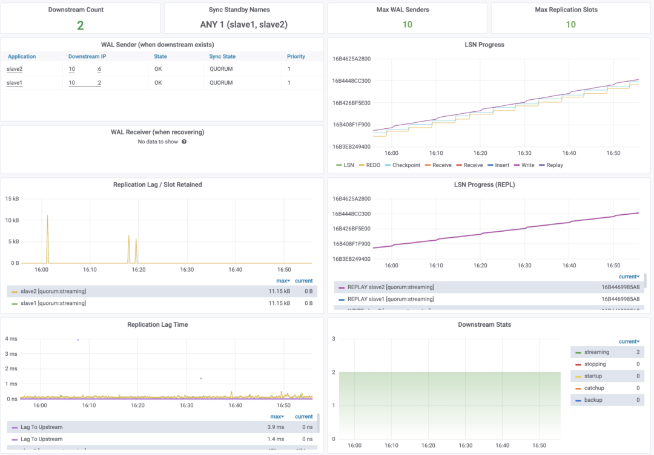This screenshot has height=455, width=654.
Task: Click the blue Insert series legend marker
Action: [490, 165]
